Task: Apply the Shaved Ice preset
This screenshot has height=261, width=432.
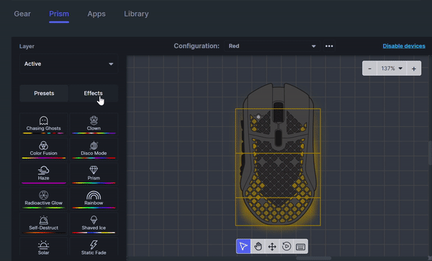Action: tap(94, 224)
